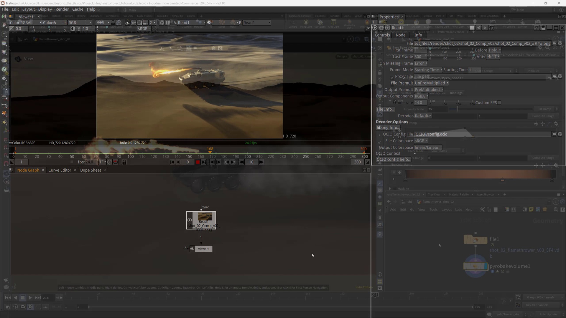Toggle the Custom FPS checkbox
566x318 pixels.
[499, 102]
